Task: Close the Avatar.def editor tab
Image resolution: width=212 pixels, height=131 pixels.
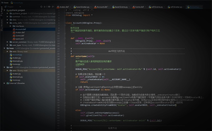Action: [x=70, y=7]
